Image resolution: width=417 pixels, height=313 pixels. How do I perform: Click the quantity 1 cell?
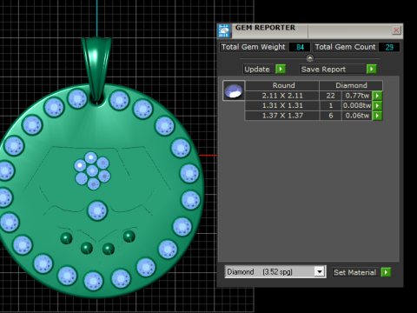(330, 105)
